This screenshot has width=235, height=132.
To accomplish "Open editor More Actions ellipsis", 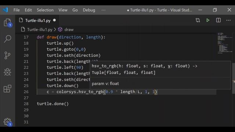I will coord(228,20).
